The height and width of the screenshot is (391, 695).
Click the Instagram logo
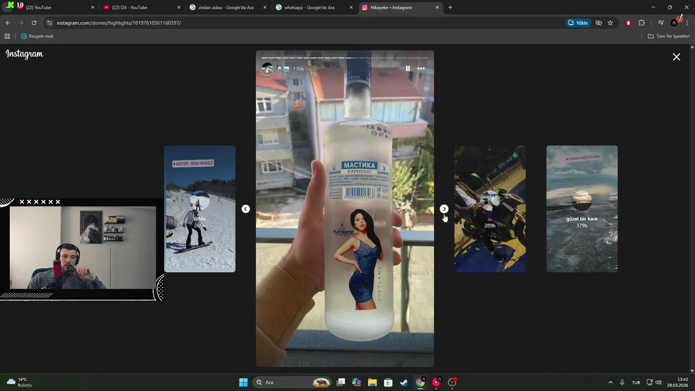24,54
